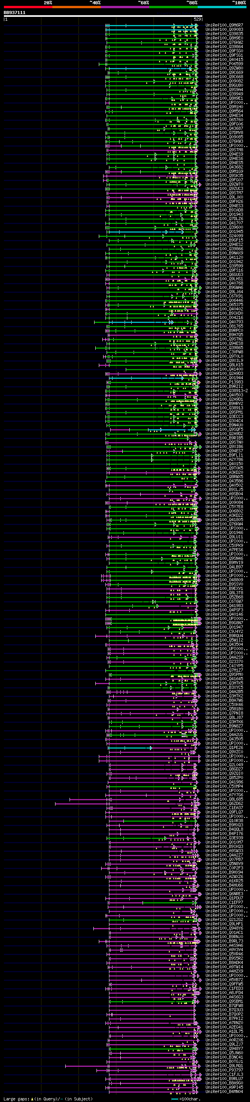Select the UniRef100_Q9SN46 label
The height and width of the screenshot is (1102, 250).
(x=224, y=558)
